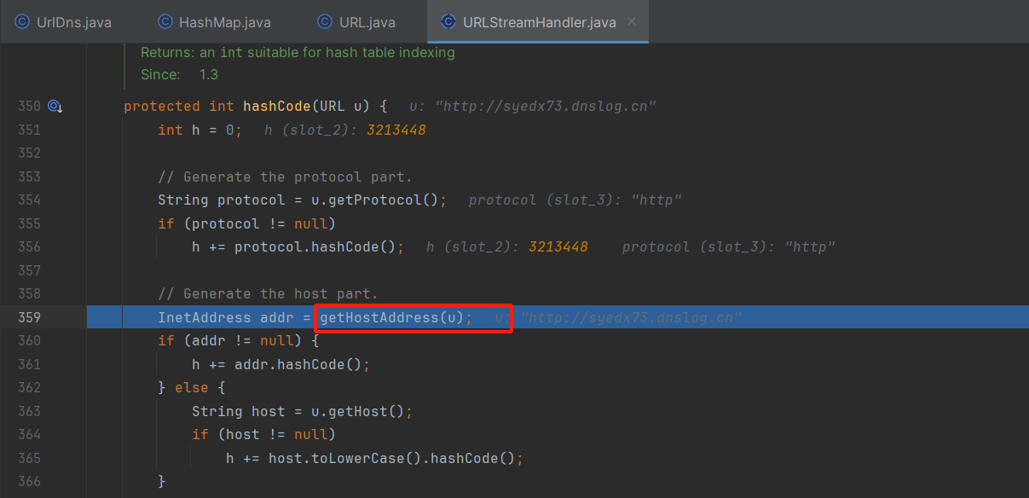Click protocol.hashCode() on line 356
Image resolution: width=1029 pixels, height=498 pixels.
click(315, 246)
